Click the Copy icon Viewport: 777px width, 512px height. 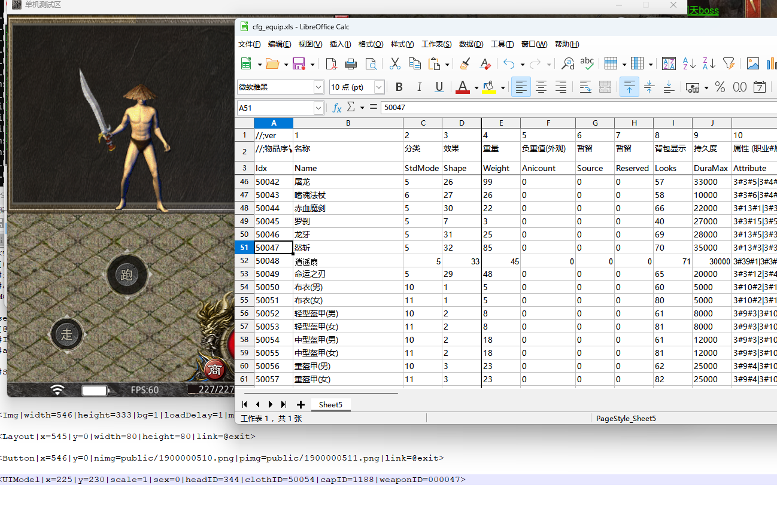pyautogui.click(x=414, y=63)
